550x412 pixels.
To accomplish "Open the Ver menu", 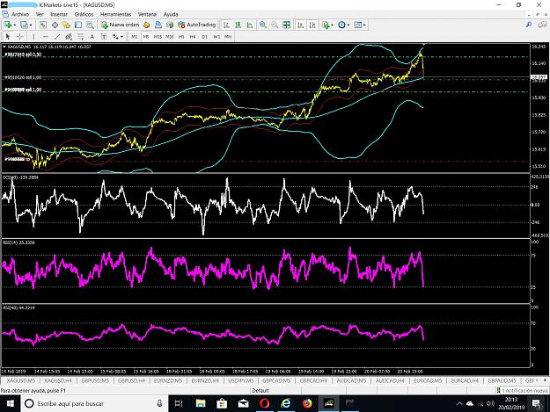I will click(x=40, y=14).
